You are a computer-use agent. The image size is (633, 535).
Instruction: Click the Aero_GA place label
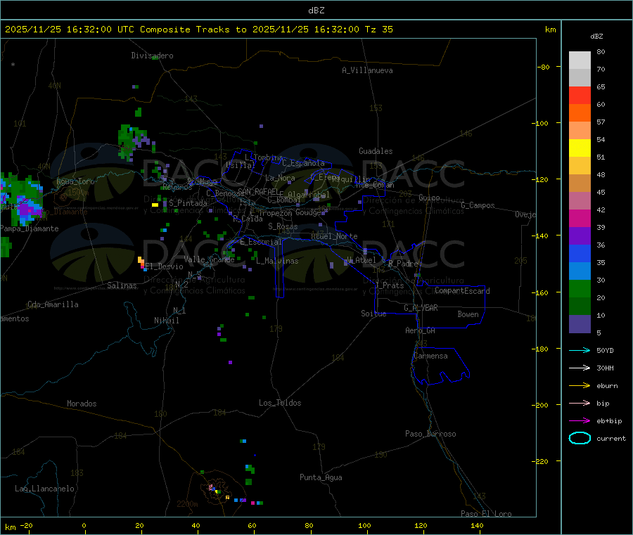tap(421, 330)
